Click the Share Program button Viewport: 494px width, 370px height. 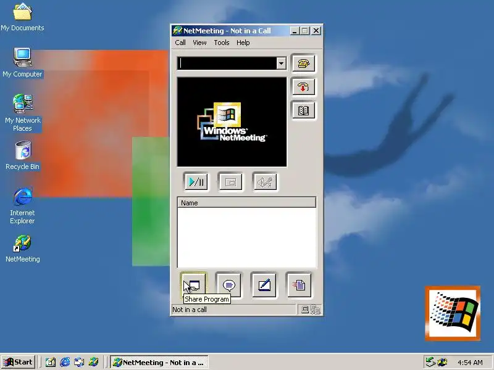[x=193, y=285]
